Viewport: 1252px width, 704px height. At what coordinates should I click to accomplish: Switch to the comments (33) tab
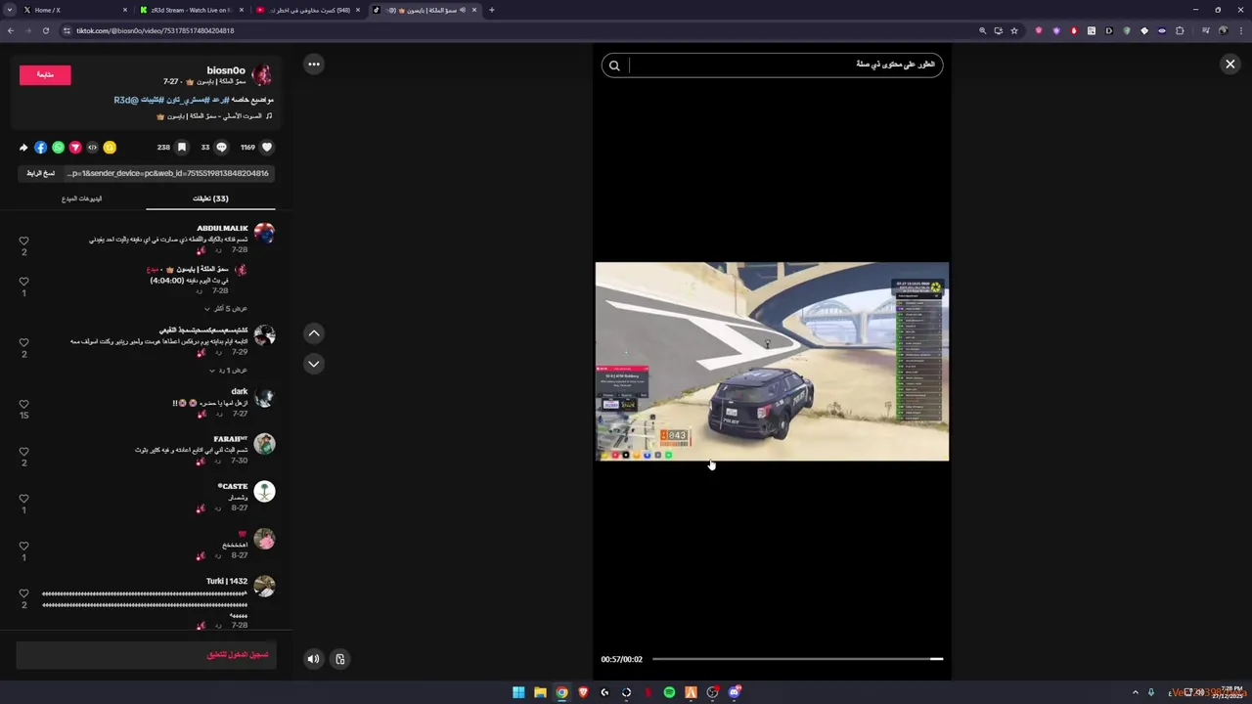click(x=210, y=198)
